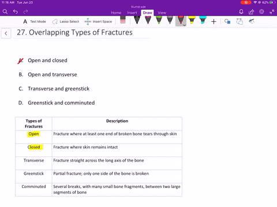Viewport: 277px width, 207px height.
Task: Tap the red screen recording indicator
Action: tap(246, 2)
